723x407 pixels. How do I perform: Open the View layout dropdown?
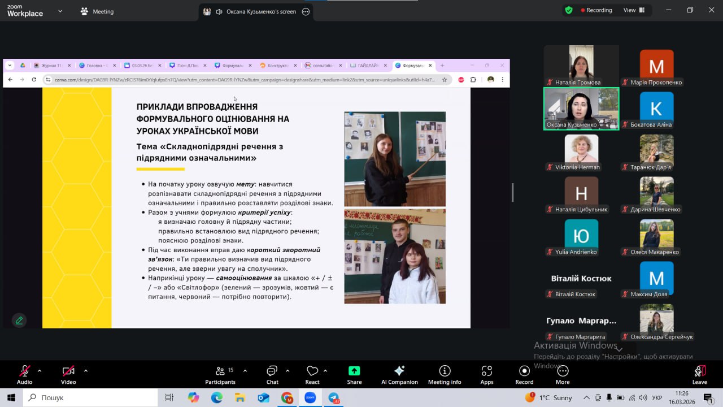pyautogui.click(x=634, y=10)
